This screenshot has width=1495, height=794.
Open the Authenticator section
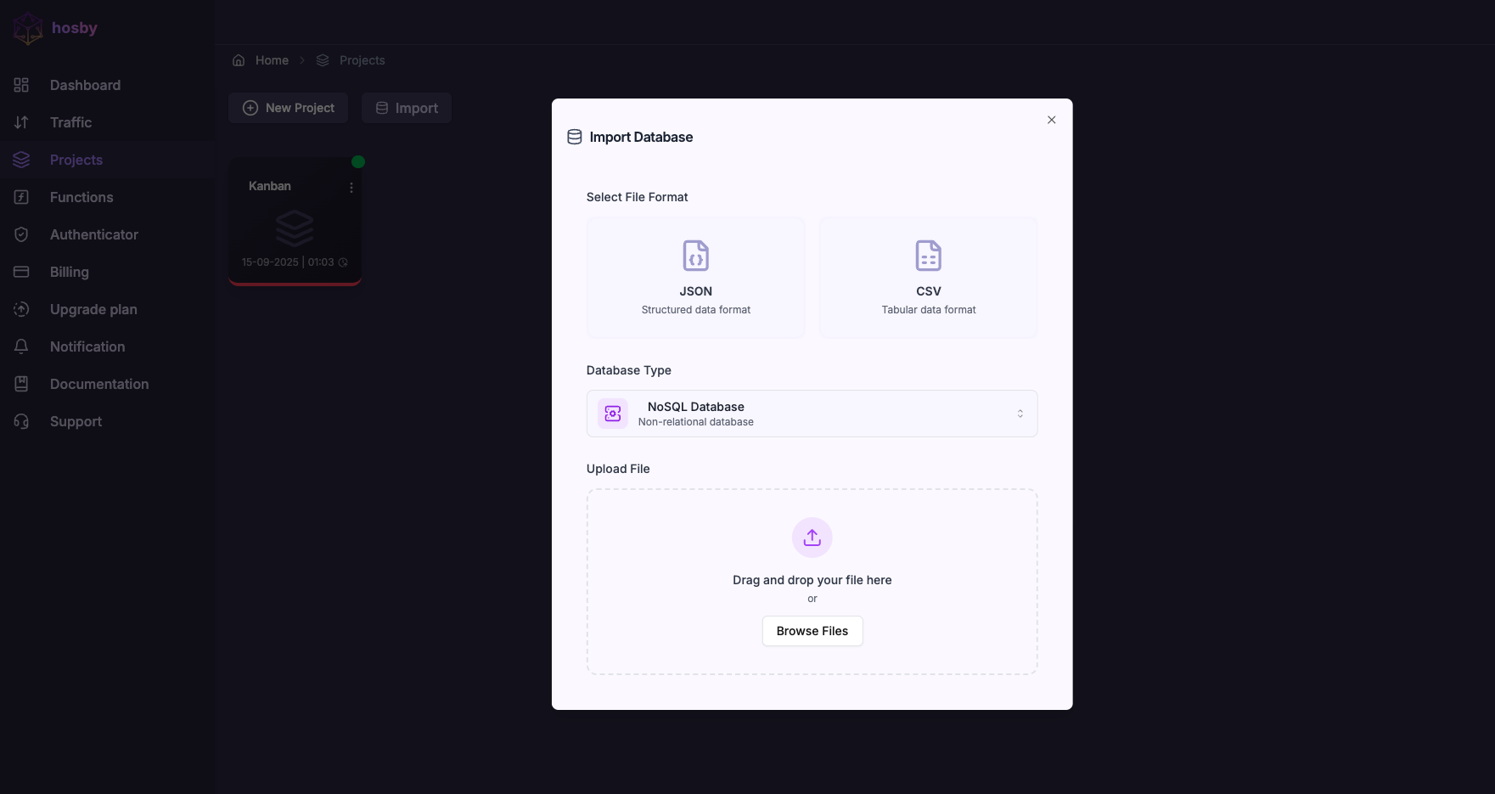pos(93,234)
